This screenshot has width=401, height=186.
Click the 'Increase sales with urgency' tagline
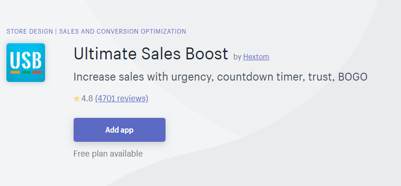point(220,77)
